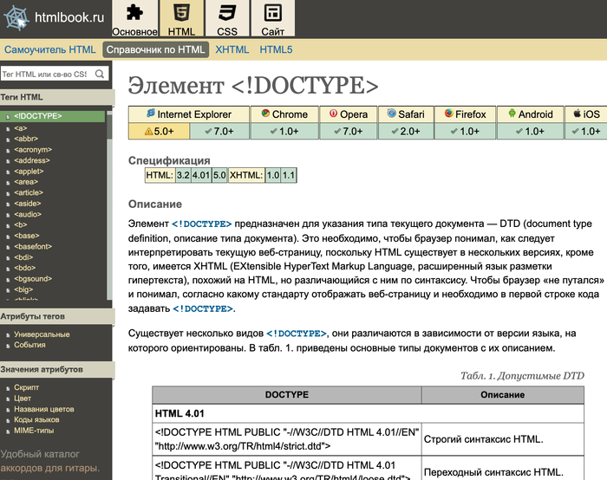Click the Chrome icon in browser table
The image size is (607, 480).
(x=264, y=114)
